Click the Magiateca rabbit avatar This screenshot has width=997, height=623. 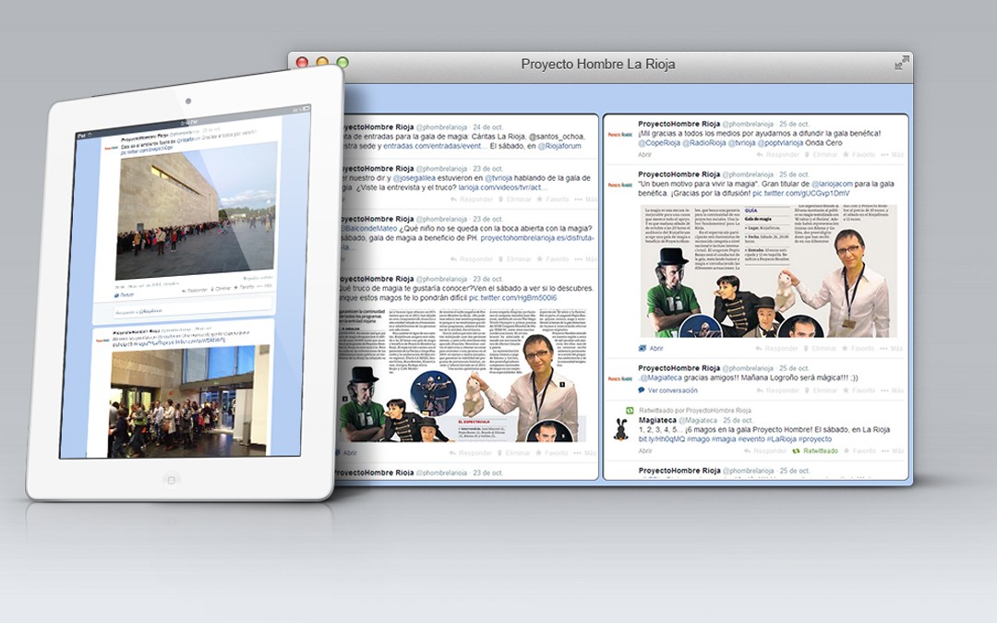pyautogui.click(x=620, y=427)
